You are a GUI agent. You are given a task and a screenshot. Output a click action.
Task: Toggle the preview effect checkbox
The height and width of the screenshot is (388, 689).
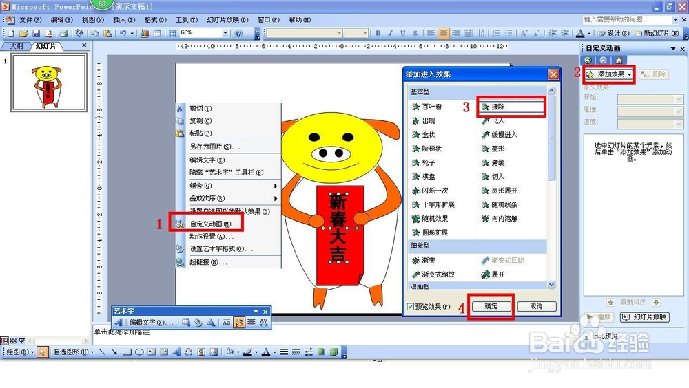411,306
